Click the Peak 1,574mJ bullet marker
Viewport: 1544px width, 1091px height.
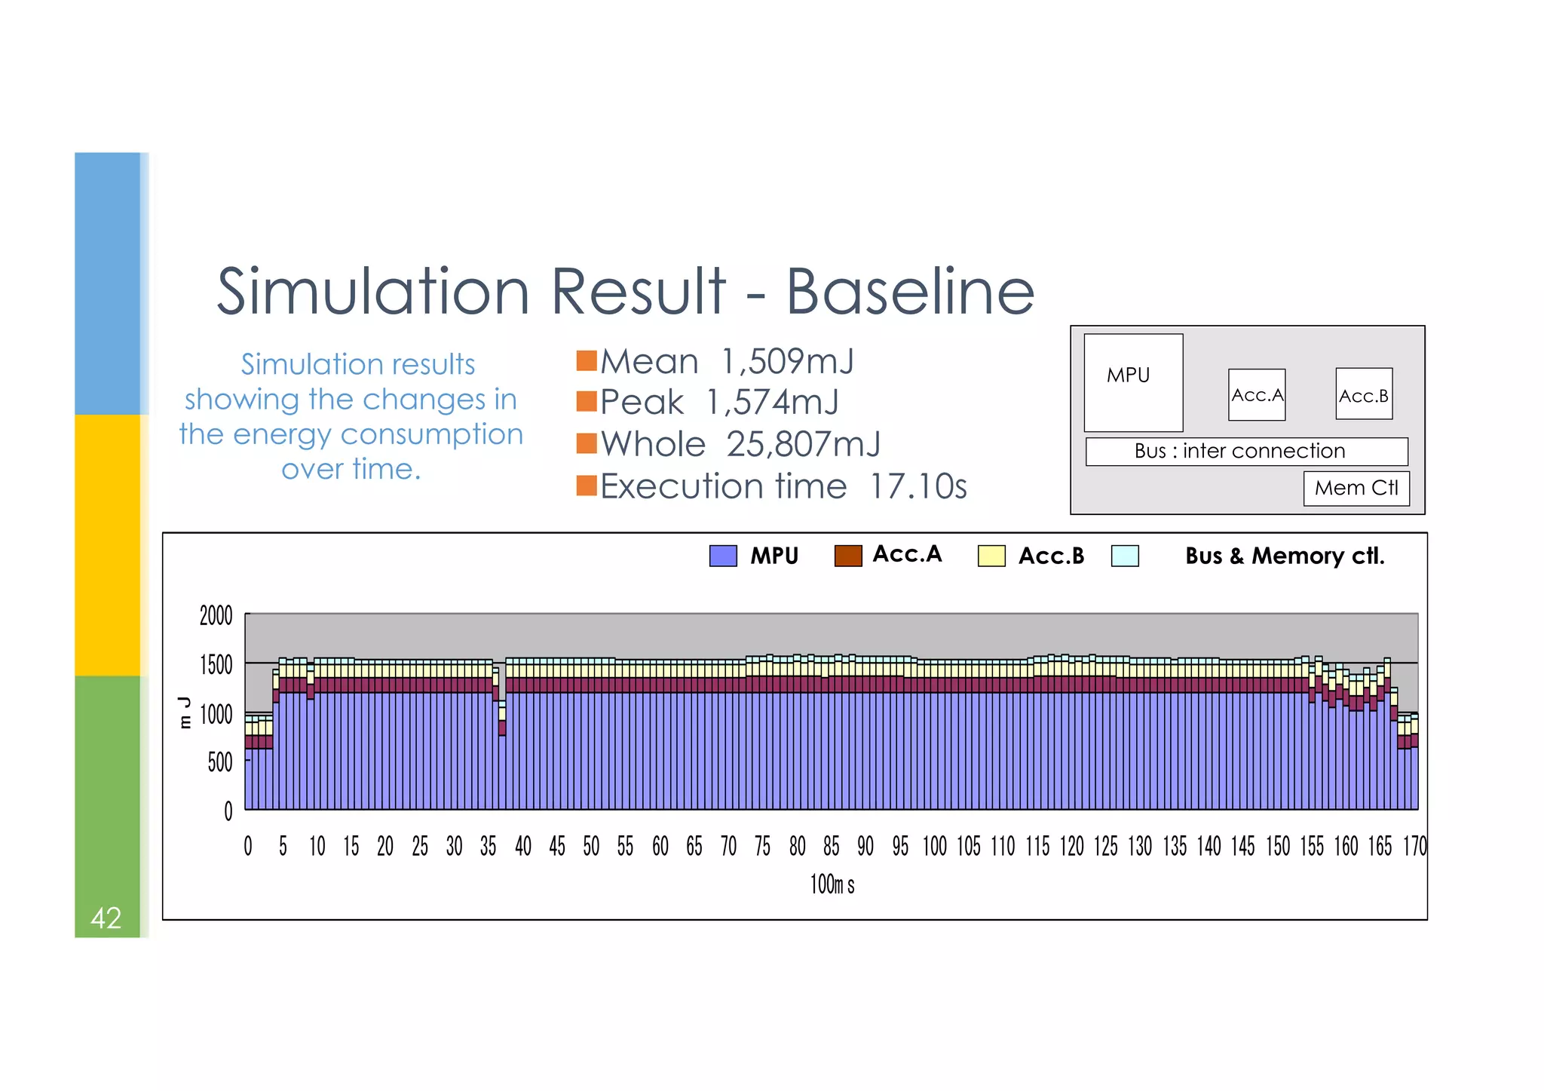[x=586, y=401]
